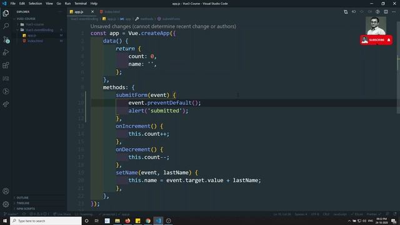The height and width of the screenshot is (225, 400).
Task: Open the Search view in the activity bar
Action: 6,26
